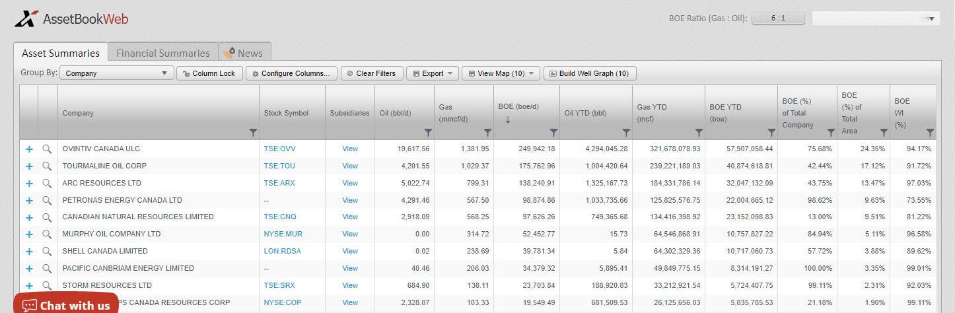Click magnifier icon for ARC RESOURCES LTD
The width and height of the screenshot is (955, 313).
coord(47,184)
